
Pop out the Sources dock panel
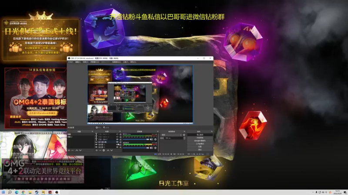120,132
